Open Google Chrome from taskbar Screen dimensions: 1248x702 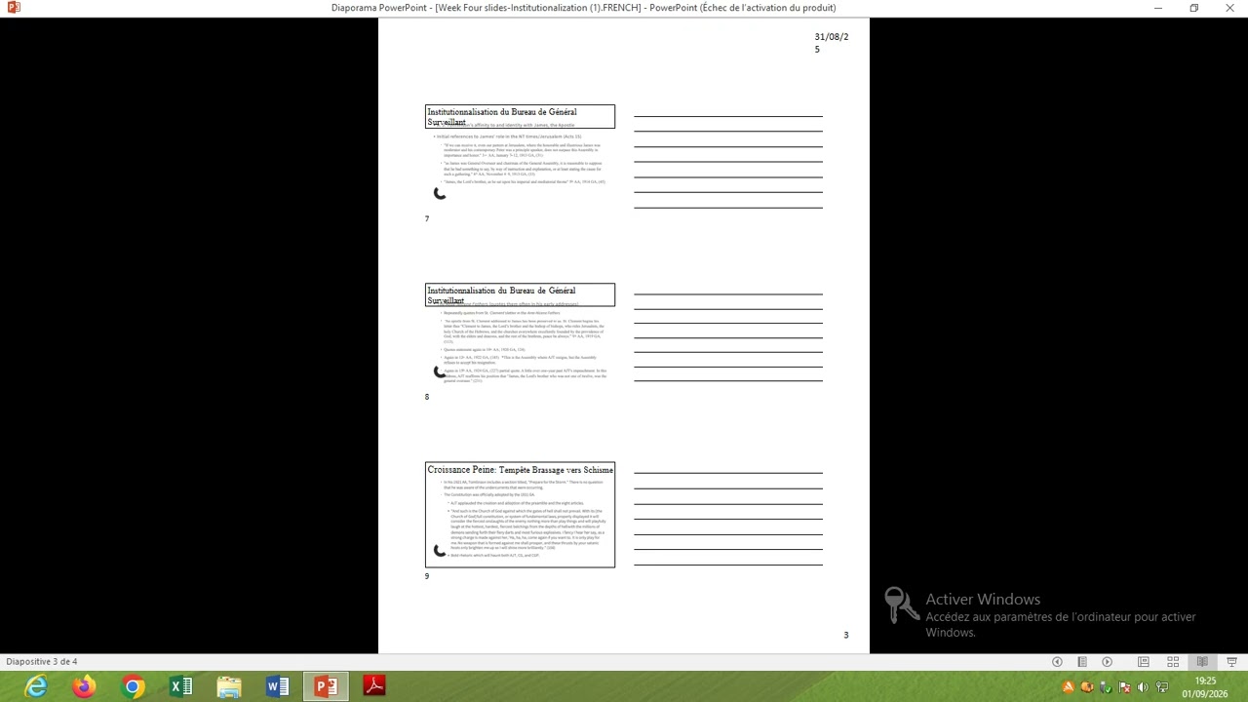tap(133, 686)
